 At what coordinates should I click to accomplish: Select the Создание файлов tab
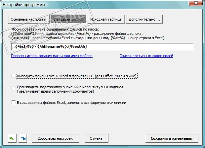point(67,19)
